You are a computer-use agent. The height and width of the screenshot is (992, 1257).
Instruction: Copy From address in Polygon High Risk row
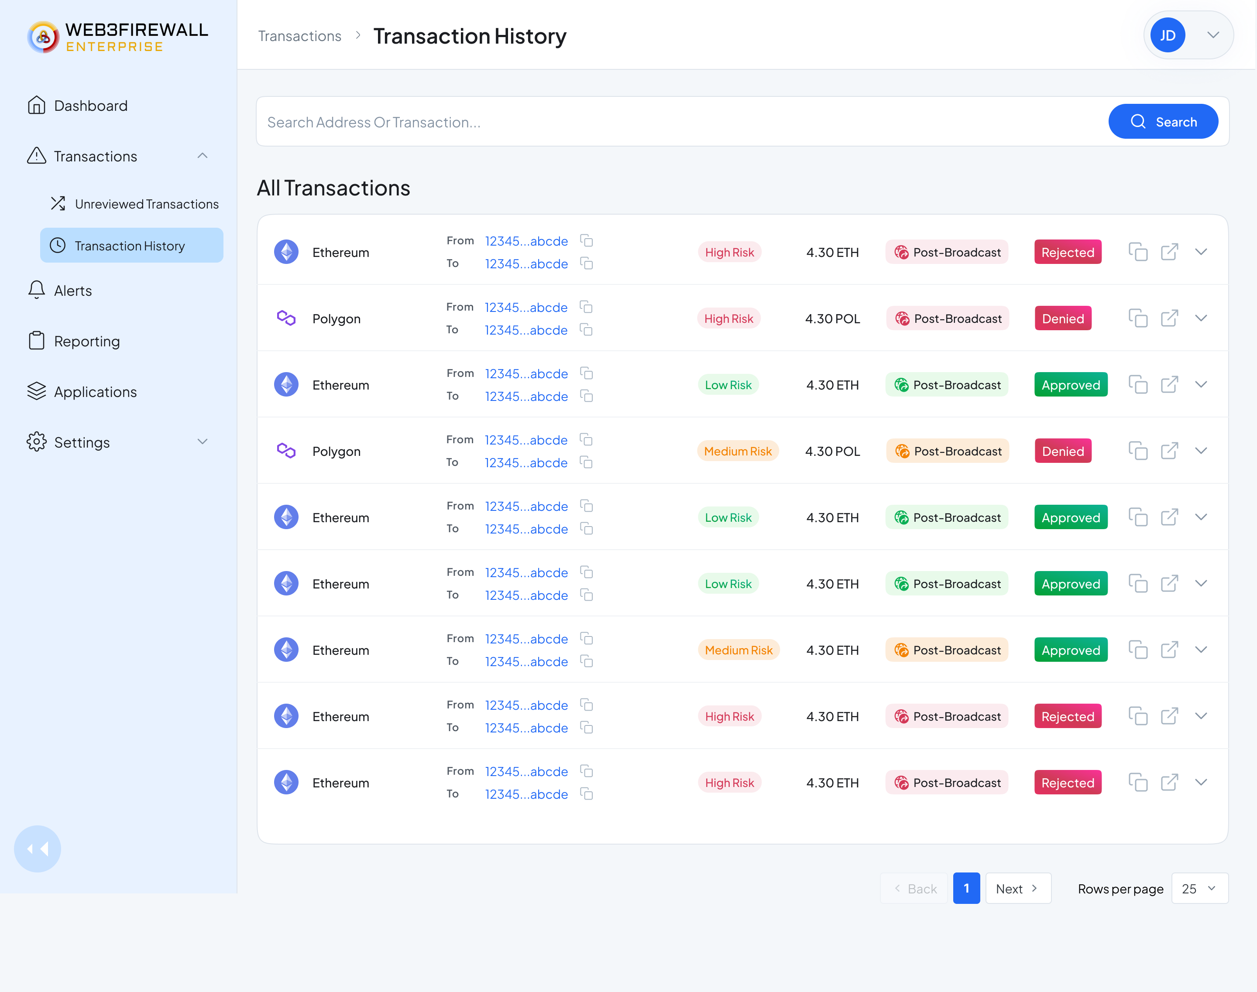click(x=586, y=307)
